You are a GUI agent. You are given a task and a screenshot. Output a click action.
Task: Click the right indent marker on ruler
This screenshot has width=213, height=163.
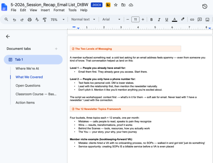coord(210,28)
